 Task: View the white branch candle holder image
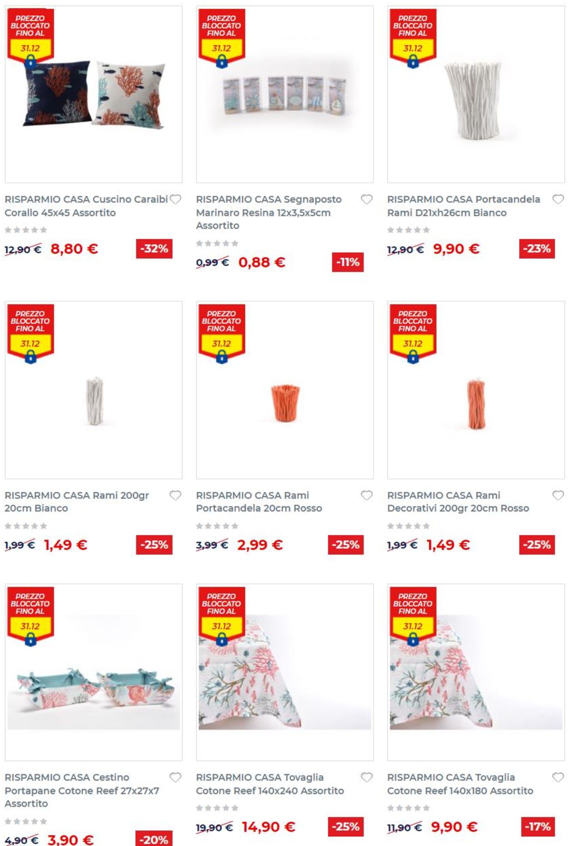pos(476,94)
